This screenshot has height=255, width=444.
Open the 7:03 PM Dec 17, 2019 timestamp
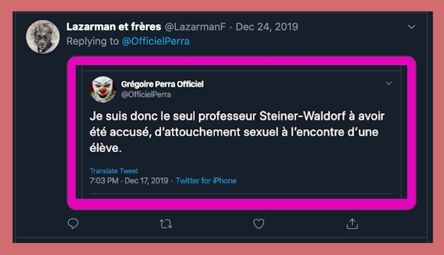click(x=129, y=181)
